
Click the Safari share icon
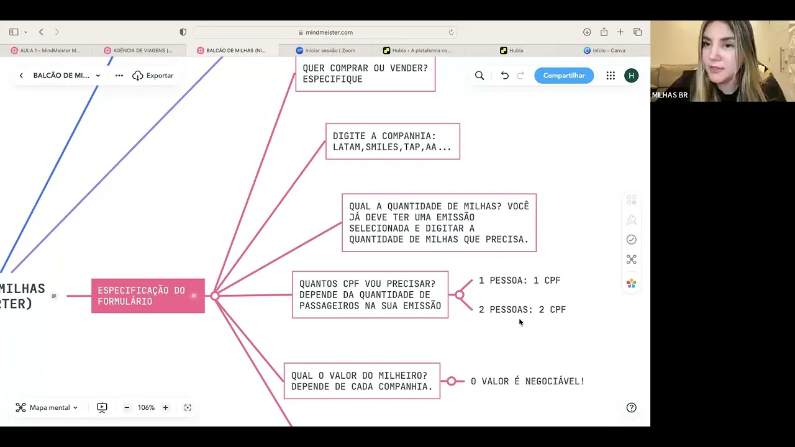point(604,32)
